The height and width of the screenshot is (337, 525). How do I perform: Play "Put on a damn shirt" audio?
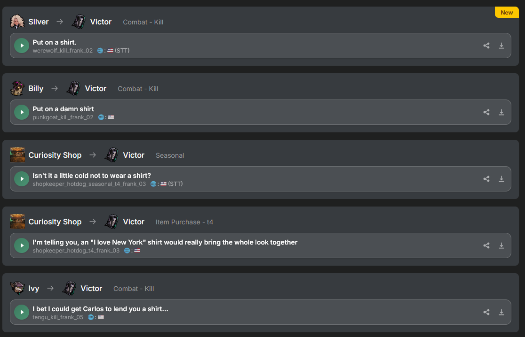[22, 112]
